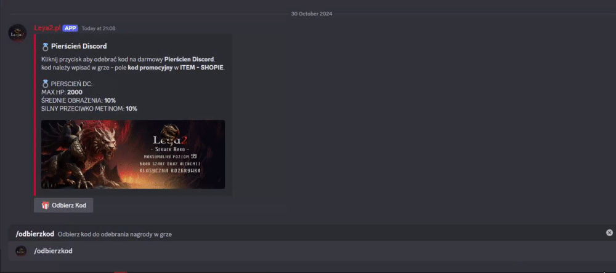This screenshot has width=616, height=273.
Task: Click the Odbierz Kod button
Action: 63,205
